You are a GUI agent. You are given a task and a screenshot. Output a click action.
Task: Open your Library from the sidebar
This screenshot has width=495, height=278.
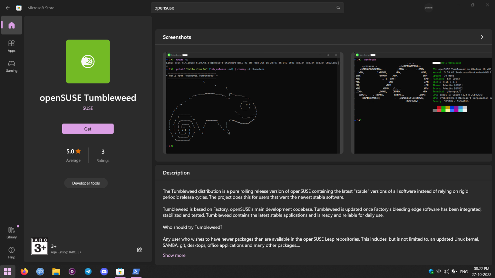point(11,232)
